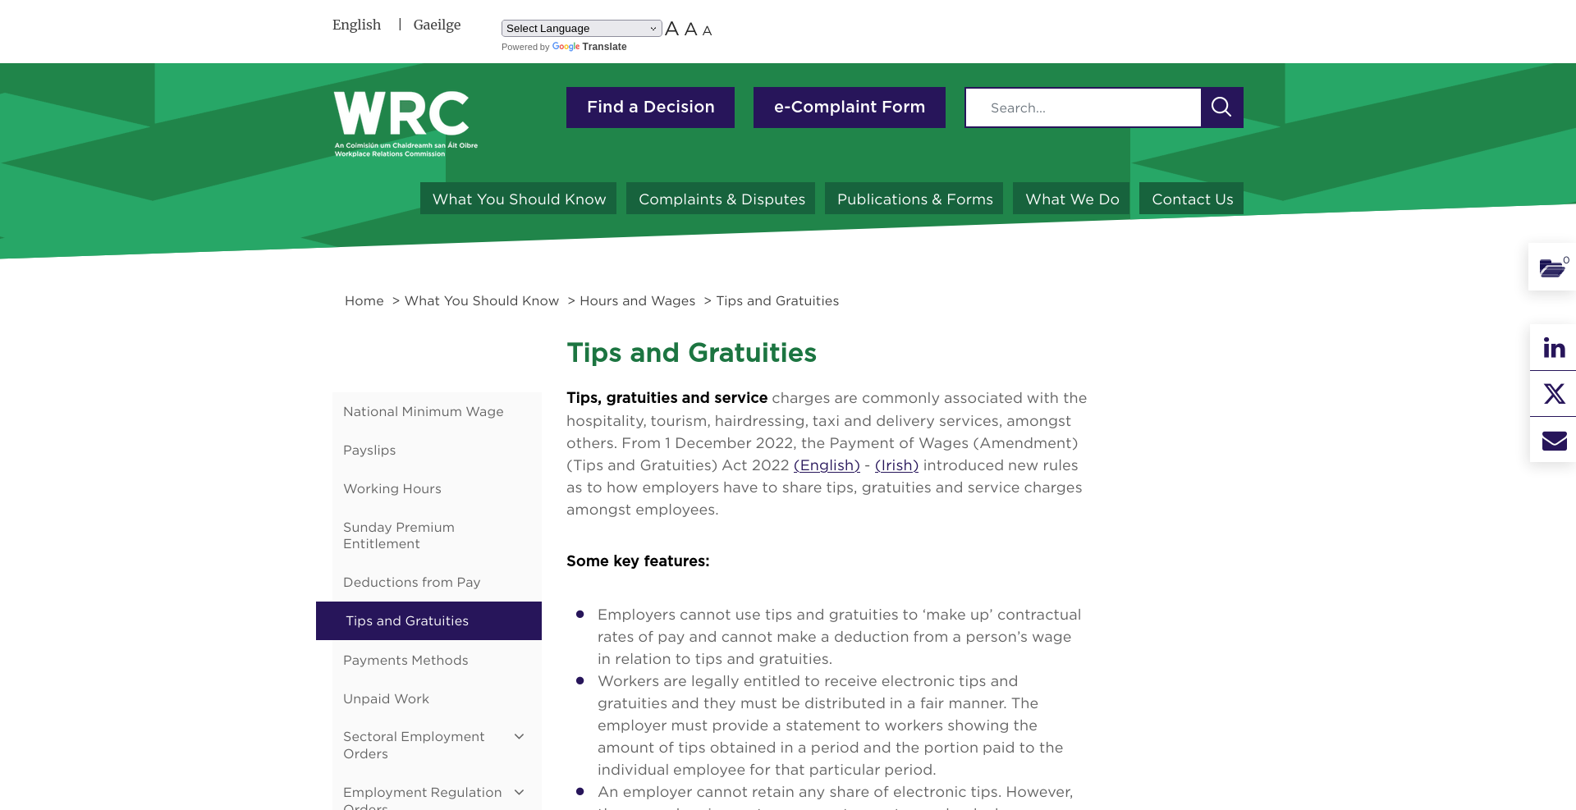Open the Select Language dropdown
1576x810 pixels.
[x=581, y=29]
